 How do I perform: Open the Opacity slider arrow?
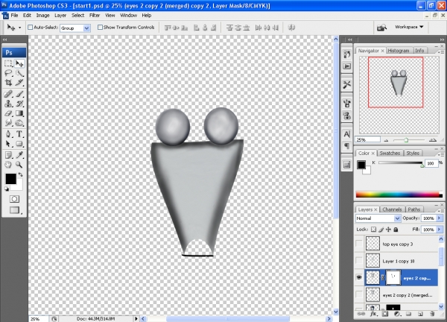(440, 218)
